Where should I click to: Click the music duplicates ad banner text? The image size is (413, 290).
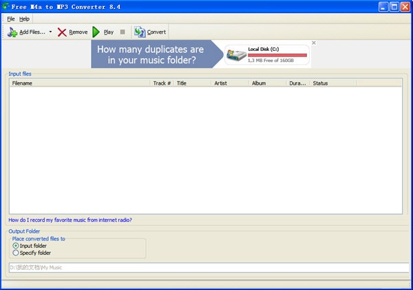tap(150, 54)
